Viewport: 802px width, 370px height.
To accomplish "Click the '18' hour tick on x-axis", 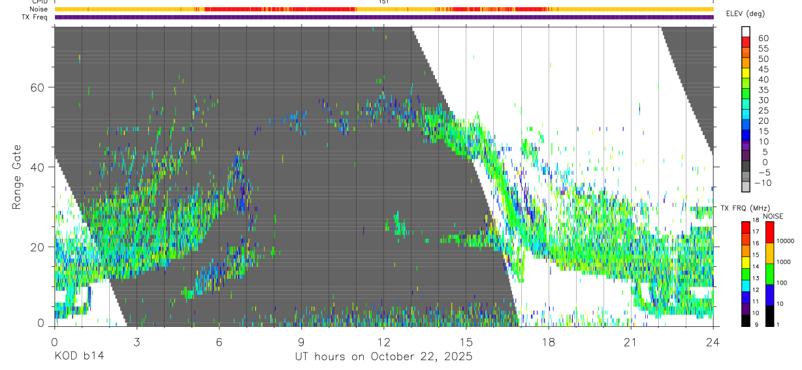I will 548,341.
